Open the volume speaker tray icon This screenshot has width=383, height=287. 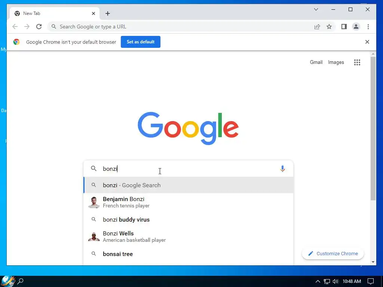[335, 281]
